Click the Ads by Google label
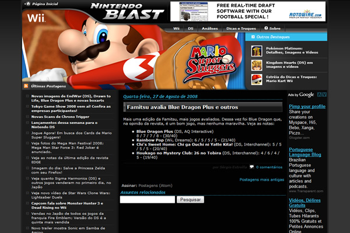Viewport: 350px width, 233px height. point(301,95)
